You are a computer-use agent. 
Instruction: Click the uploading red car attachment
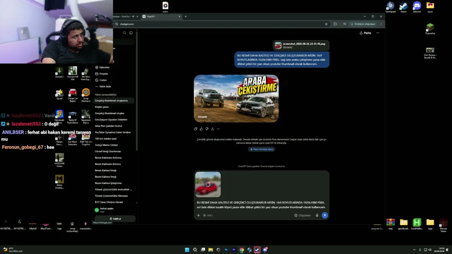(x=208, y=184)
